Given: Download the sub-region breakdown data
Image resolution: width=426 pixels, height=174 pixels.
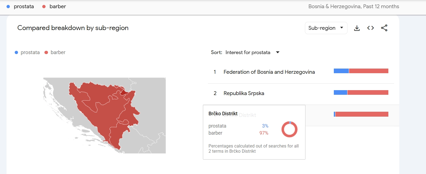Looking at the screenshot, I should point(357,28).
